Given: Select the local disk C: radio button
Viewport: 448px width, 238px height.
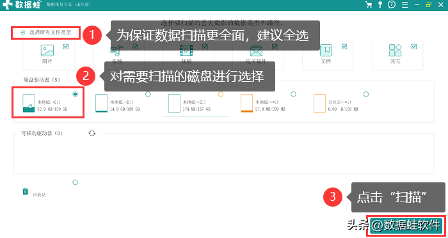Looking at the screenshot, I should click(x=75, y=94).
